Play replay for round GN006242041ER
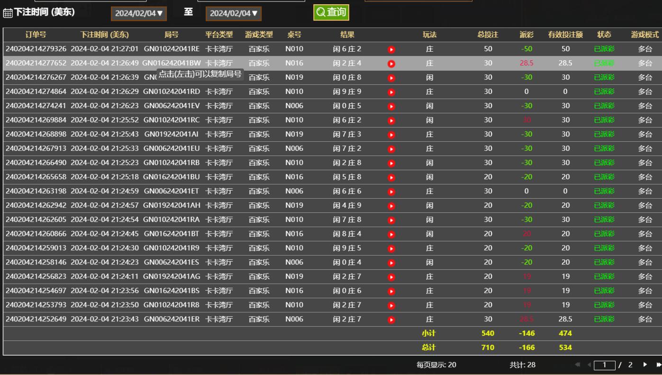Image resolution: width=662 pixels, height=375 pixels. (x=391, y=320)
